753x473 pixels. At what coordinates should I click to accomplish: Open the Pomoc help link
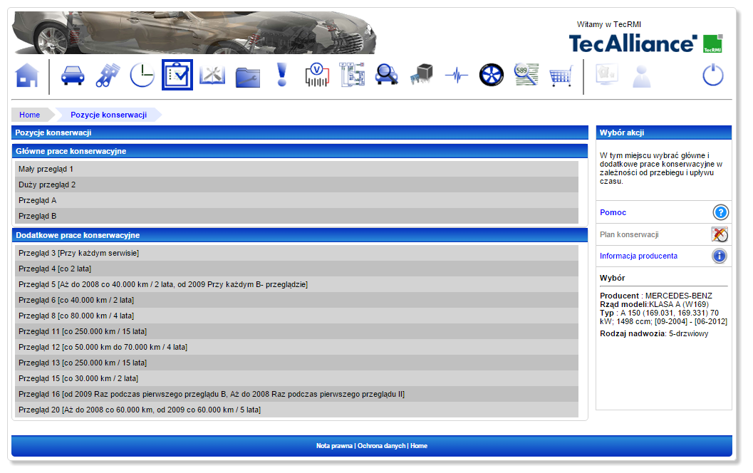click(613, 212)
